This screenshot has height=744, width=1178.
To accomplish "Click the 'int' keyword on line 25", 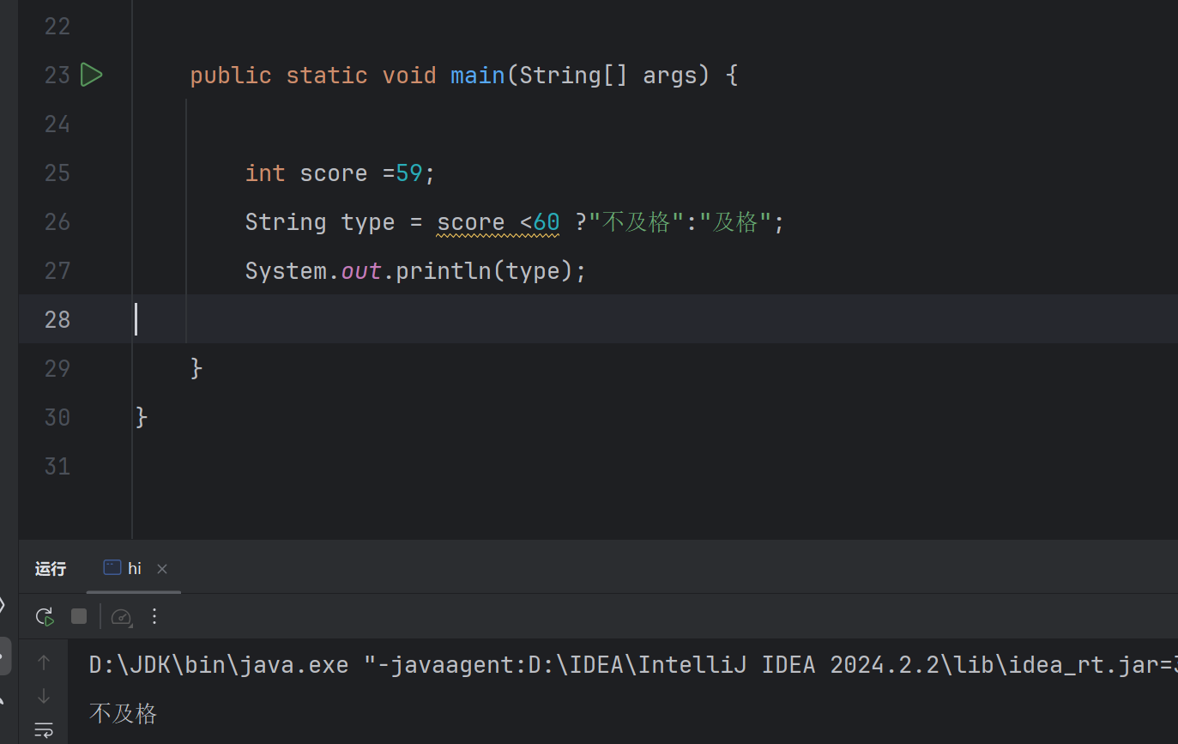I will click(265, 173).
